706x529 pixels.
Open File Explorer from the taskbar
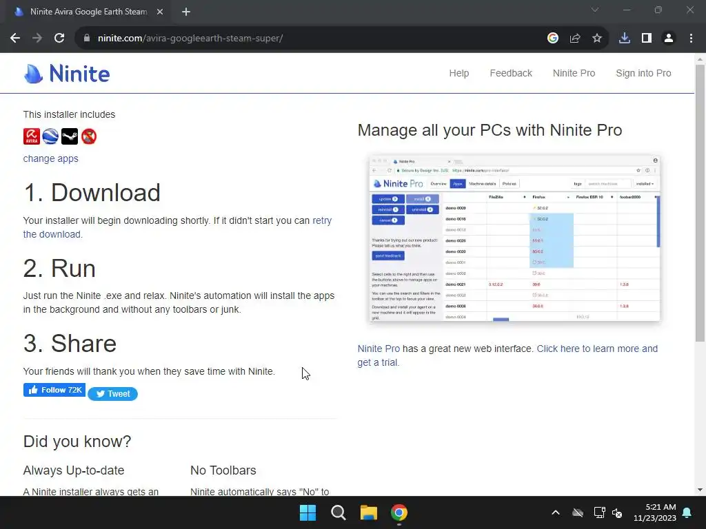pos(368,512)
